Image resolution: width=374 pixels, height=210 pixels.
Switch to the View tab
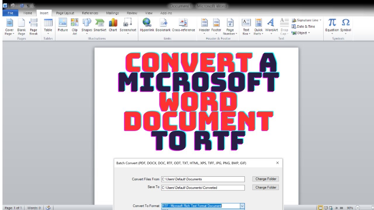149,13
